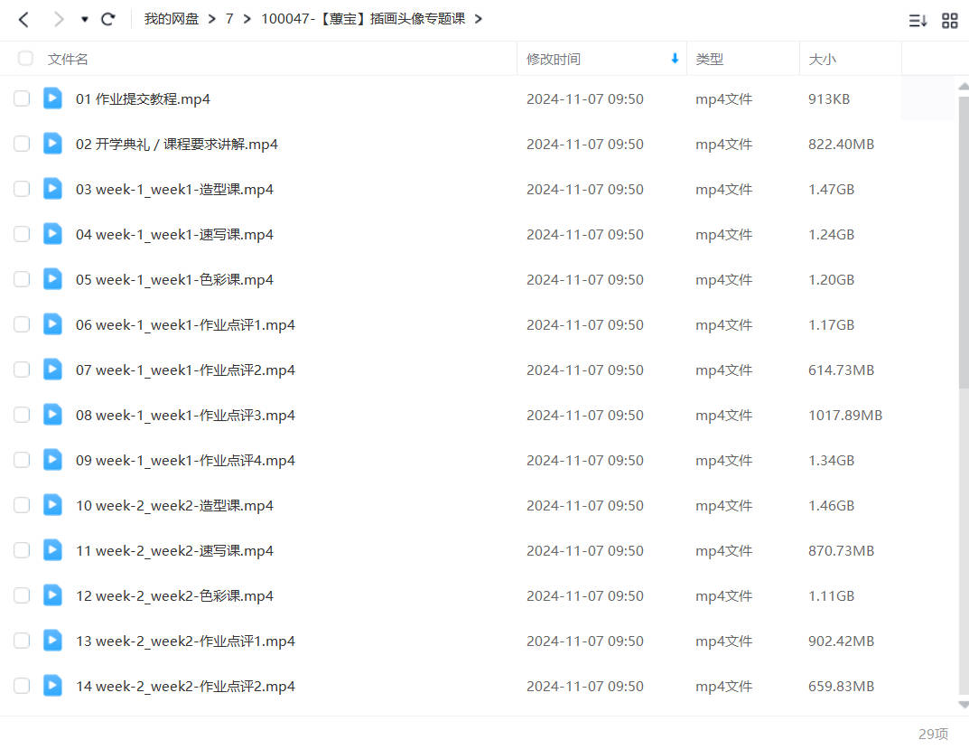Switch to grid thumbnail view
The height and width of the screenshot is (749, 969).
pyautogui.click(x=950, y=21)
